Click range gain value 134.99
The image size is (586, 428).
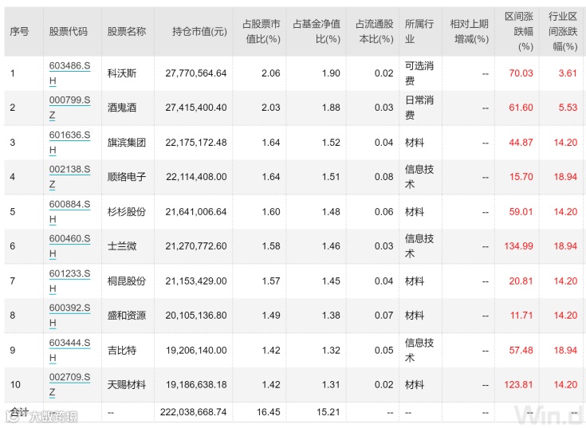(x=519, y=246)
